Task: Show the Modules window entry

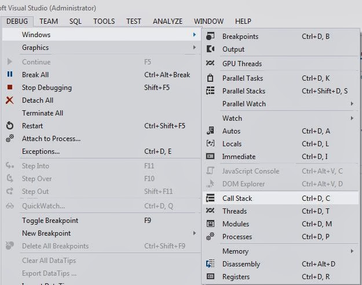Action: pos(280,223)
